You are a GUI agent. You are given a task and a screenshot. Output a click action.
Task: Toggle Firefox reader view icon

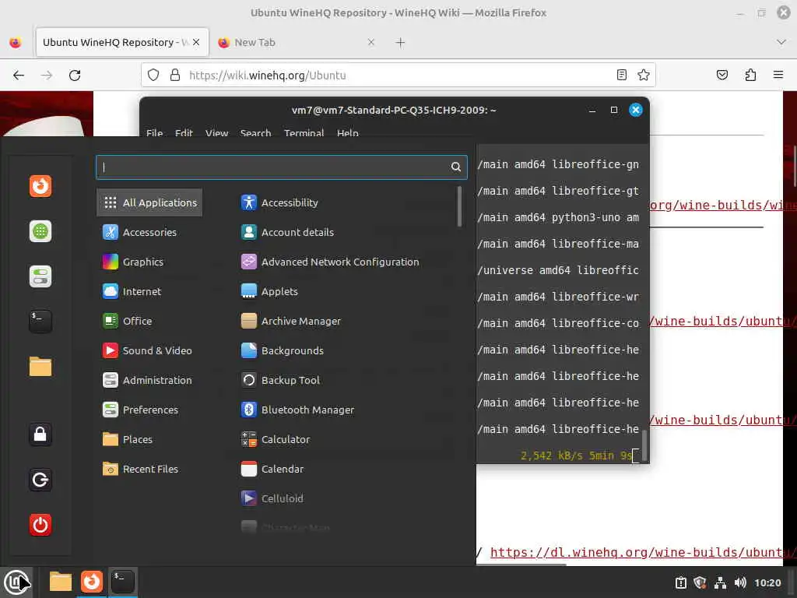pos(621,76)
